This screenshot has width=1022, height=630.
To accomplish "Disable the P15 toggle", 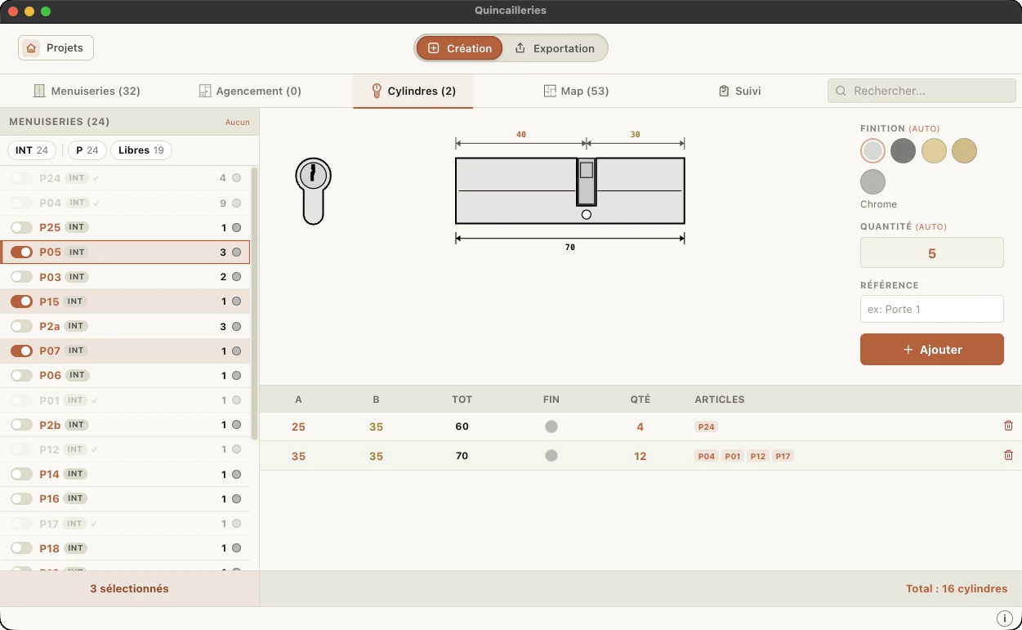I will point(22,302).
